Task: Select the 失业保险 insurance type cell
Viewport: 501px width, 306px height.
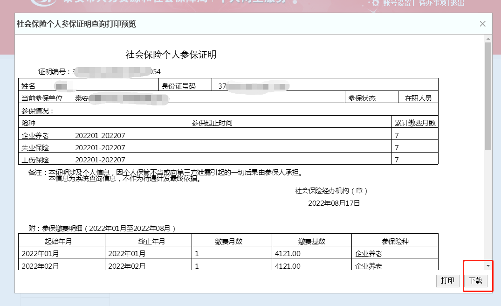Action: pos(35,147)
